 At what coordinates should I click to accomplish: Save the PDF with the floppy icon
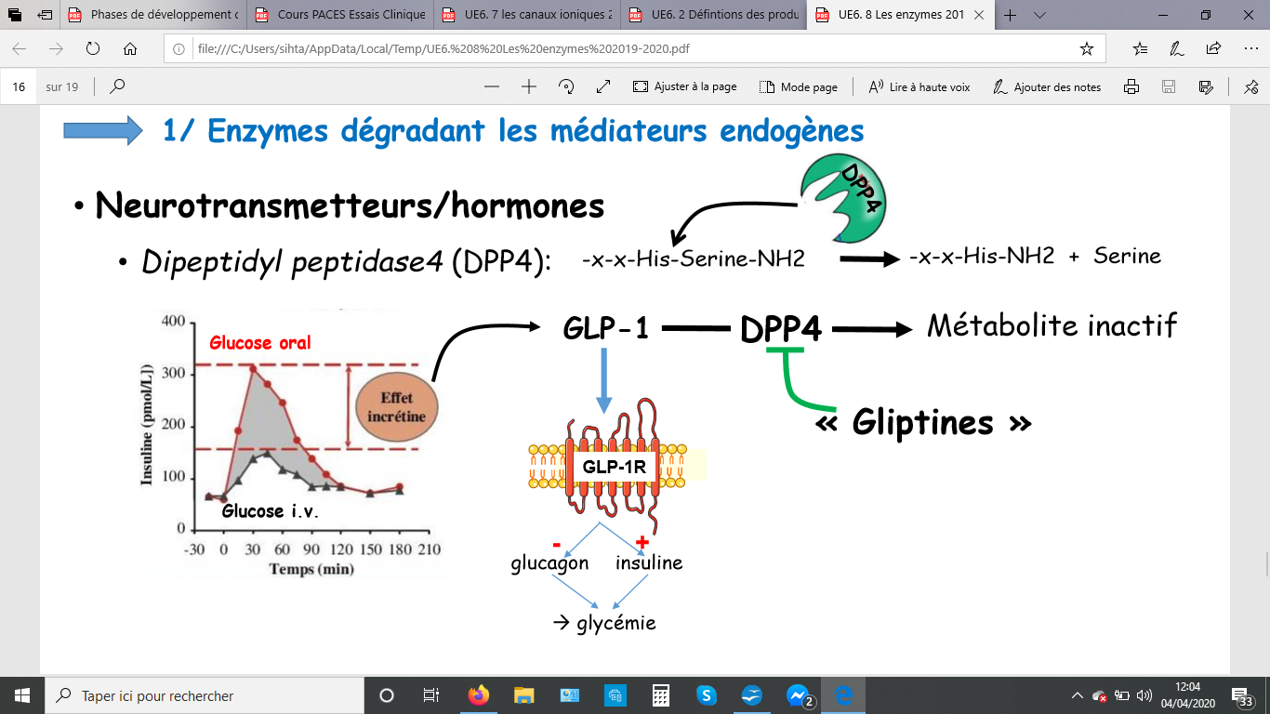coord(1169,86)
